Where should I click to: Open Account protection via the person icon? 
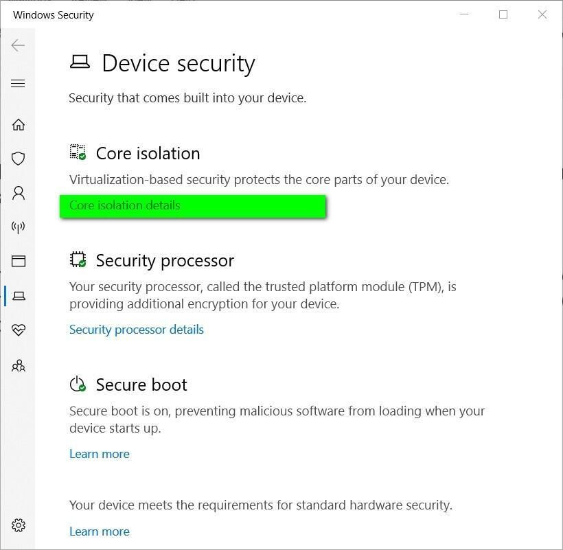click(x=18, y=193)
